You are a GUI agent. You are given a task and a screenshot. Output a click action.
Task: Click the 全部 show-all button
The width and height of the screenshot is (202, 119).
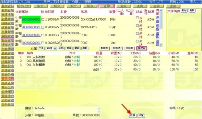coord(61,49)
